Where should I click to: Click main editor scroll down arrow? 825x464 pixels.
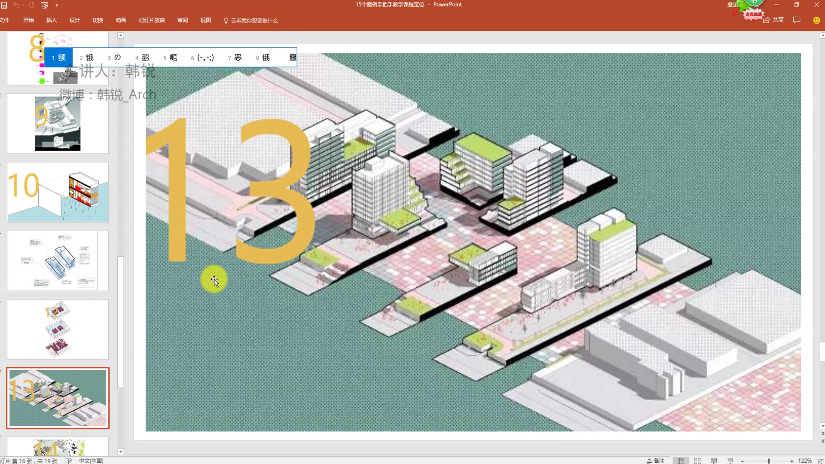click(822, 426)
